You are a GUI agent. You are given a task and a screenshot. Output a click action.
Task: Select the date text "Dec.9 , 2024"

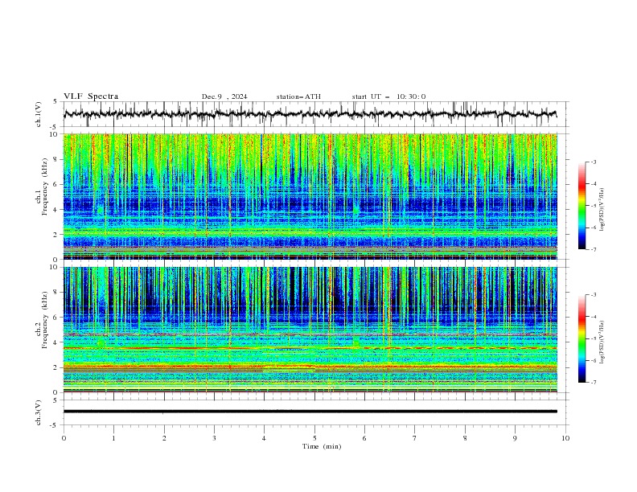224,96
